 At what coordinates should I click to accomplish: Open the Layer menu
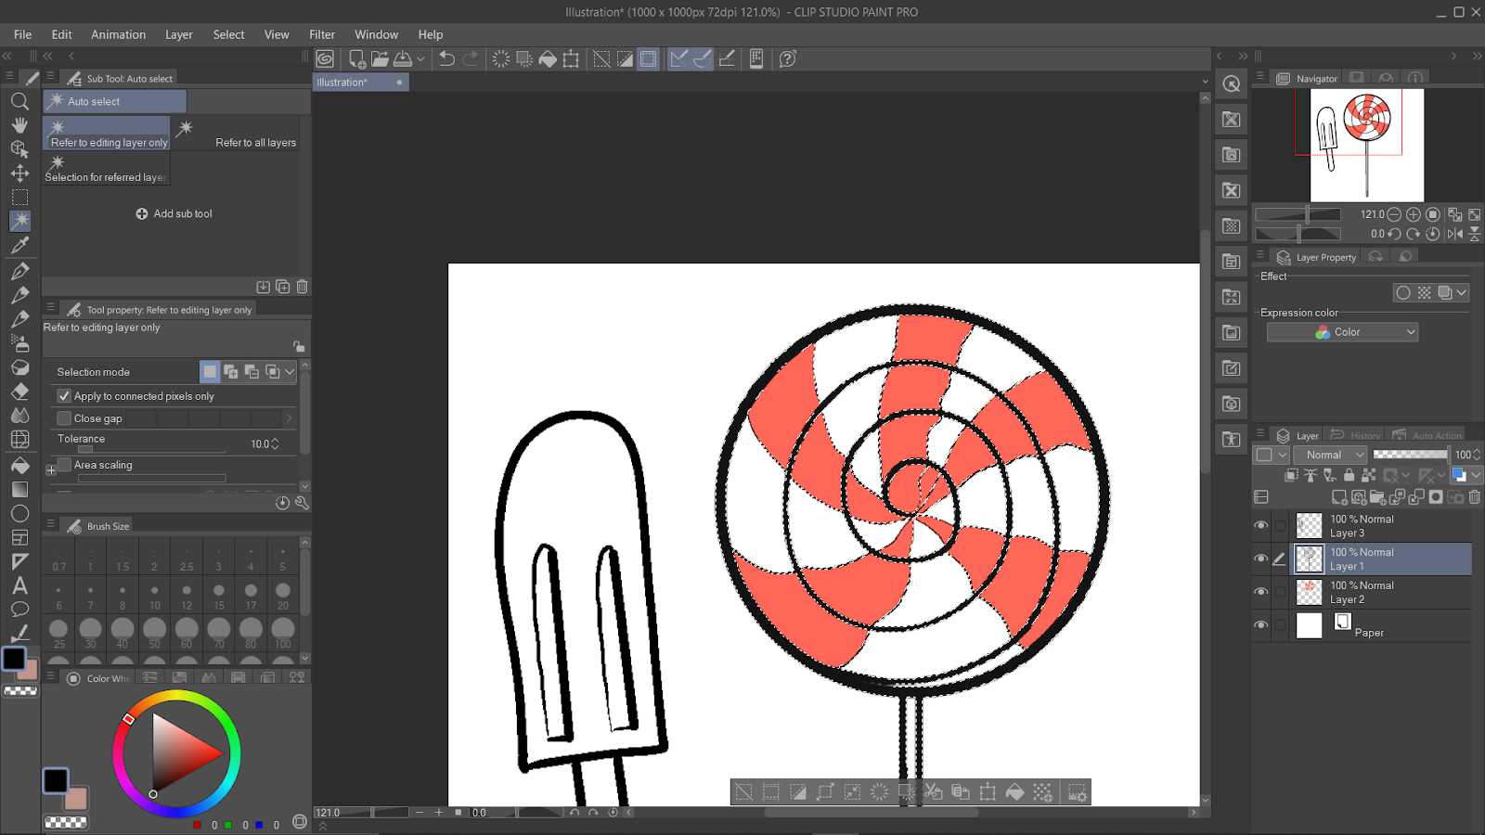pyautogui.click(x=179, y=34)
